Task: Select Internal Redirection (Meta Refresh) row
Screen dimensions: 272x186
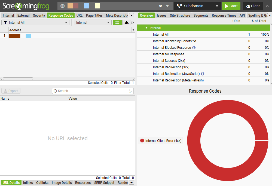Action: (x=203, y=80)
